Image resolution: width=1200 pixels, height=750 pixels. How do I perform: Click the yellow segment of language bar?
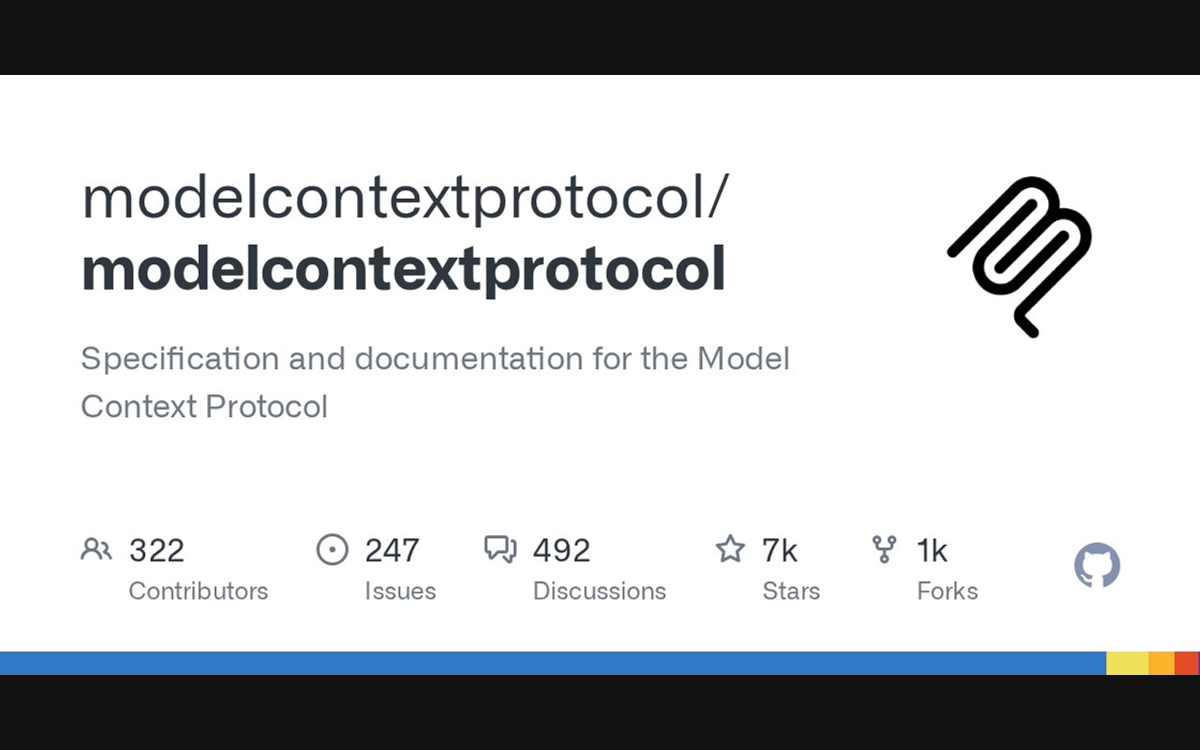1127,663
